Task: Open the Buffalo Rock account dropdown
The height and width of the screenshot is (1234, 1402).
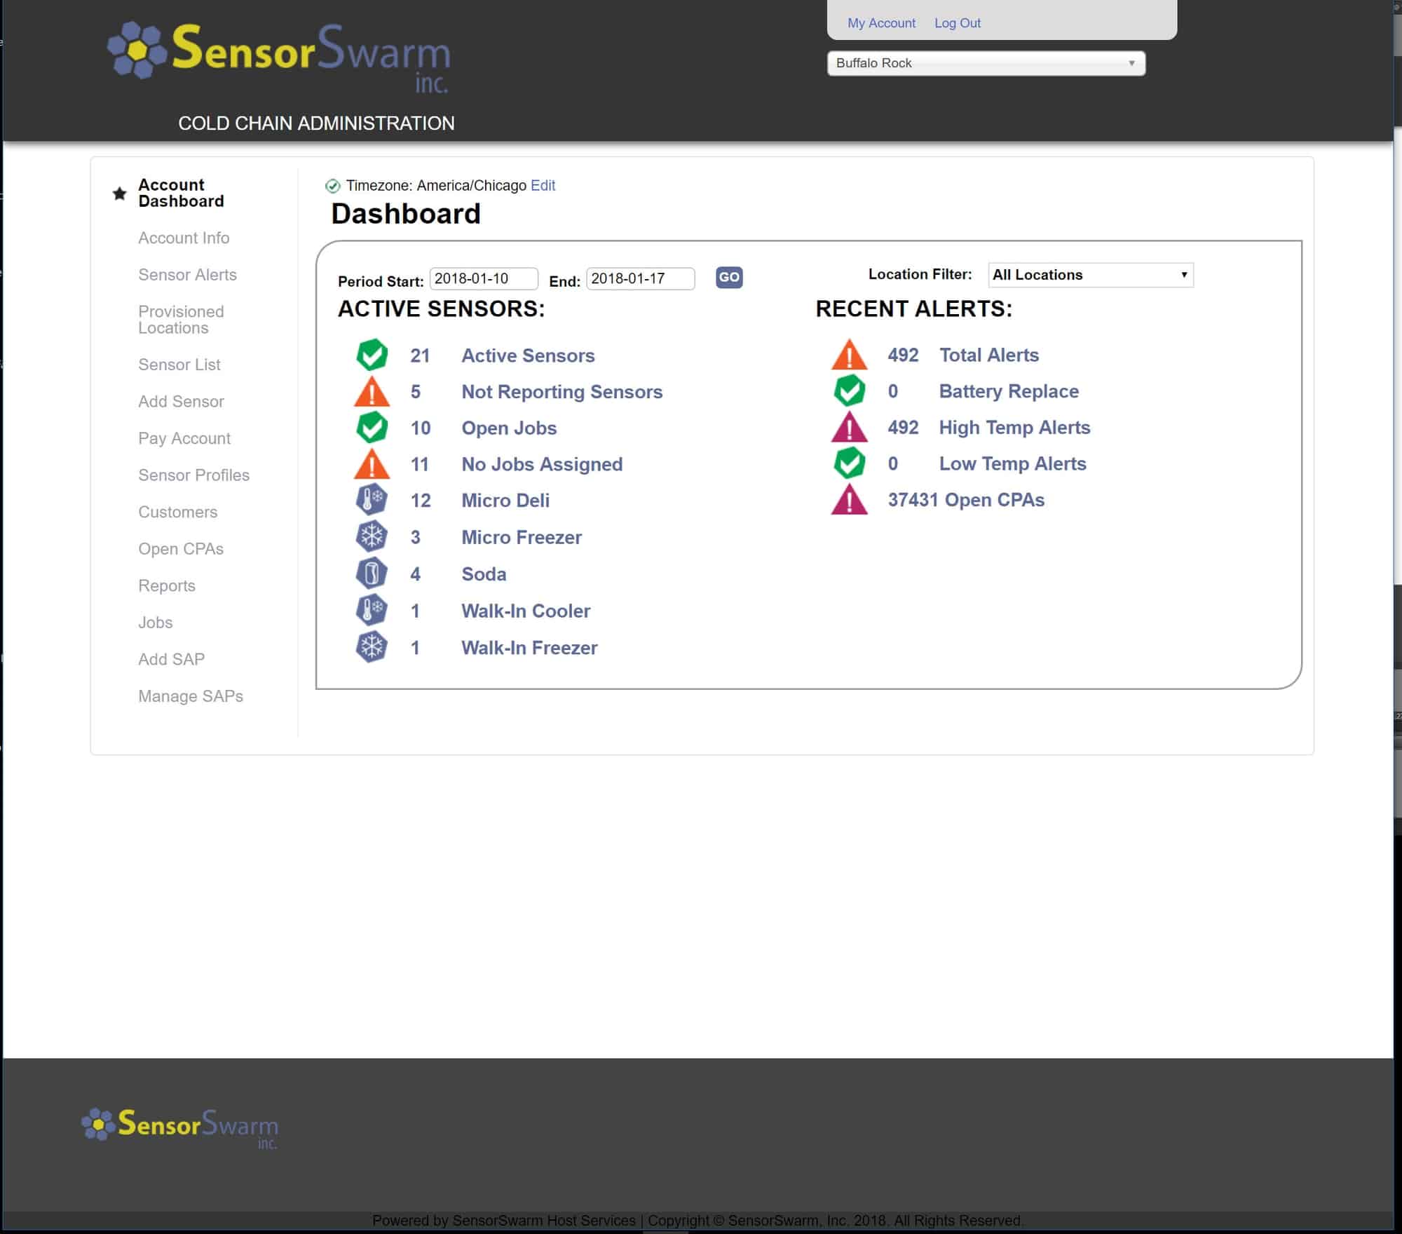Action: tap(986, 63)
